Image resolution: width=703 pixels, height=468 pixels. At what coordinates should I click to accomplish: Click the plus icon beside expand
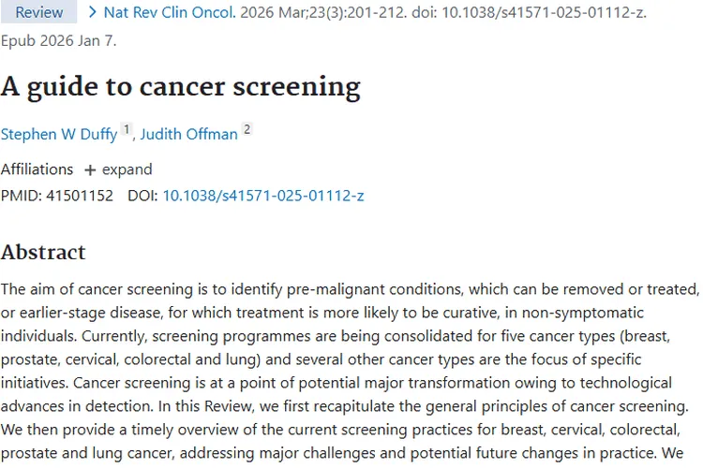[90, 170]
